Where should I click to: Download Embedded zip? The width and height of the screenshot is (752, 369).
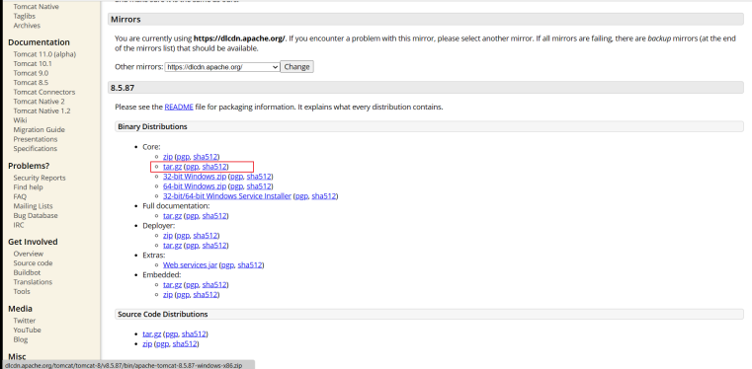tap(168, 295)
